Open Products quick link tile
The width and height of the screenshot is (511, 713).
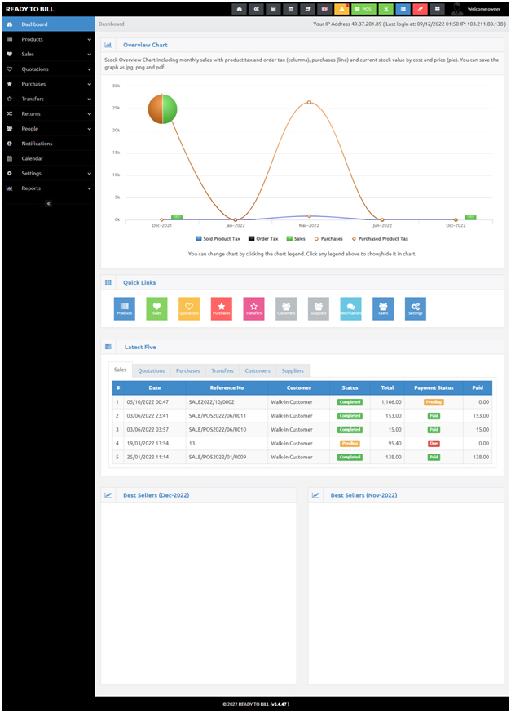(125, 308)
